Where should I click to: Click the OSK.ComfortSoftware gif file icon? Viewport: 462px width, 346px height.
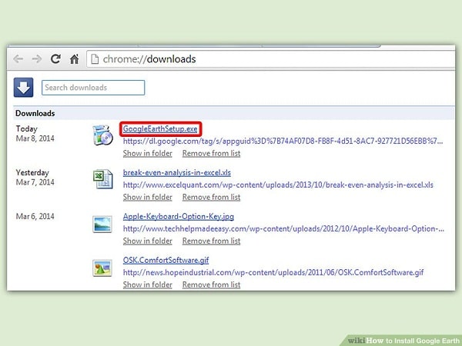102,268
